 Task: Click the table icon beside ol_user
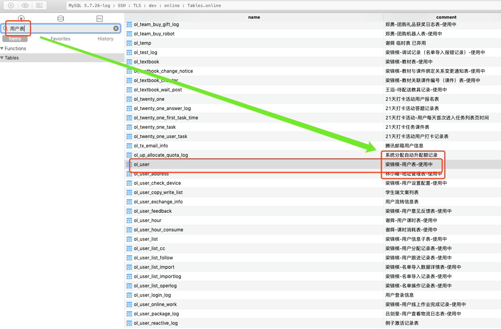(129, 164)
